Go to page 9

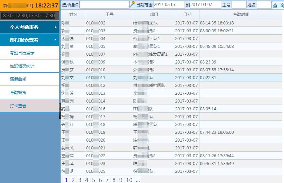[121, 180]
